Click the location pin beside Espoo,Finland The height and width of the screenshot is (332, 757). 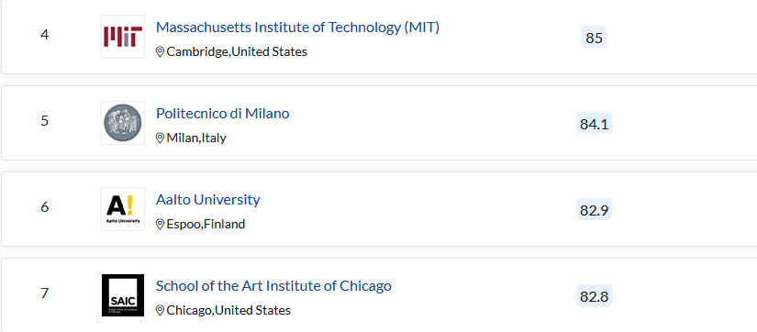[160, 225]
